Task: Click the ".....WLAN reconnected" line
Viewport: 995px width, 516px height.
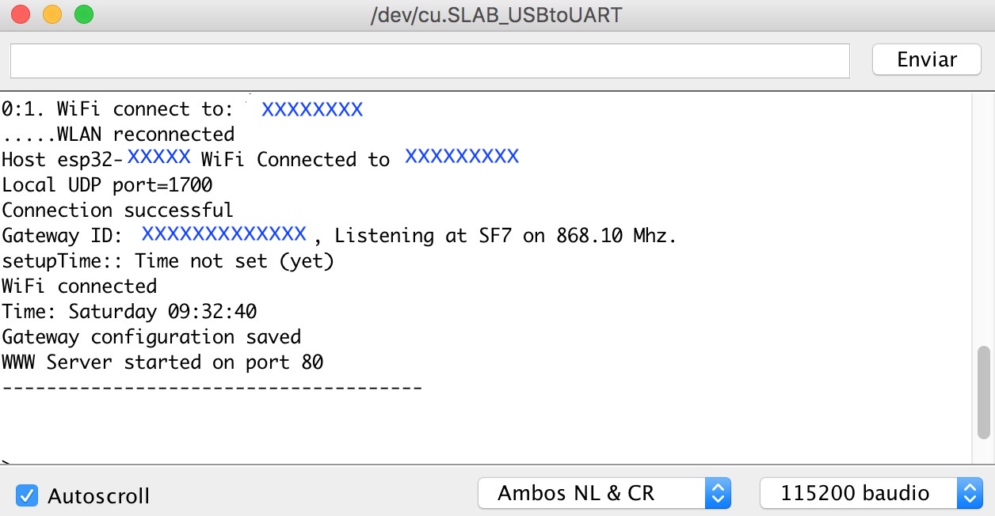Action: (x=118, y=135)
